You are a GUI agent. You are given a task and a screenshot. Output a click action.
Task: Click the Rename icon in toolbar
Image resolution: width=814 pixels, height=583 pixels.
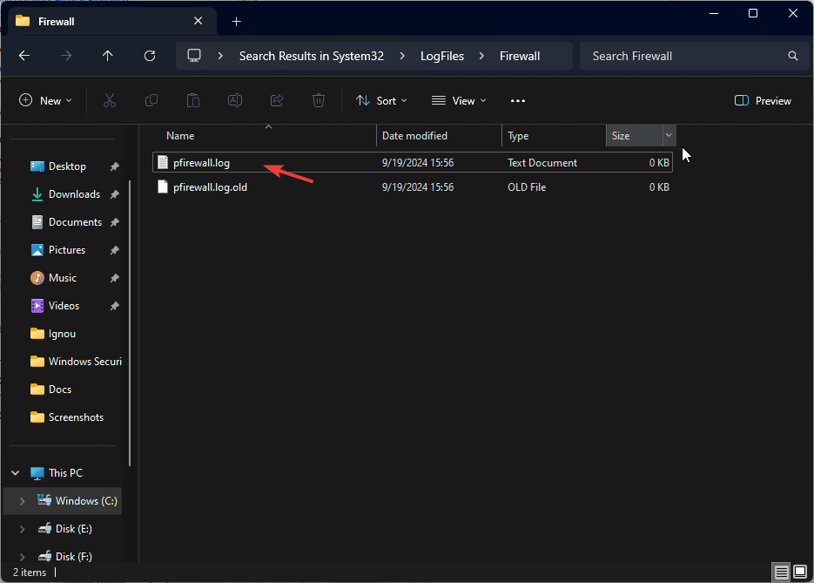[x=235, y=101]
